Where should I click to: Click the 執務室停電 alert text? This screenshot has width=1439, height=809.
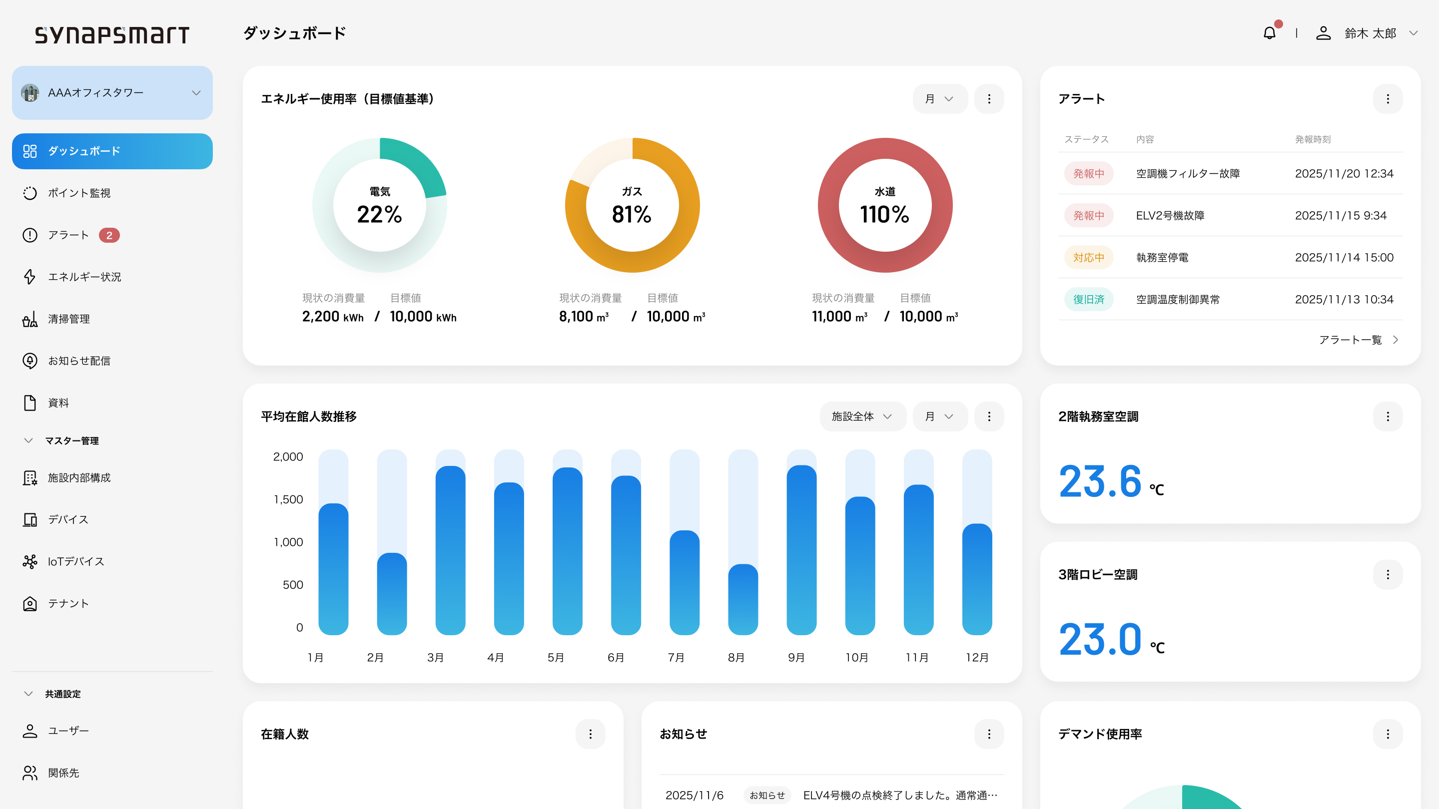pyautogui.click(x=1162, y=257)
